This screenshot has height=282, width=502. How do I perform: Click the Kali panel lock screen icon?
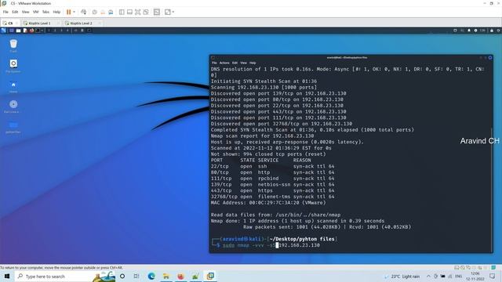[492, 31]
